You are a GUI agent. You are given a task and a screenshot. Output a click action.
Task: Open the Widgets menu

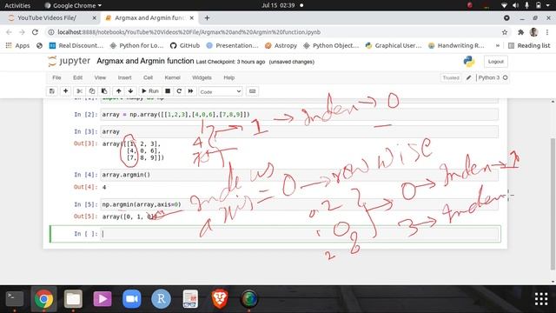202,77
